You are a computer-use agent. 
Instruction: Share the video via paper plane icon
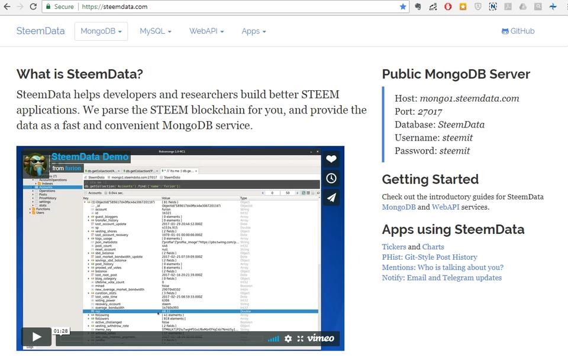tap(331, 198)
